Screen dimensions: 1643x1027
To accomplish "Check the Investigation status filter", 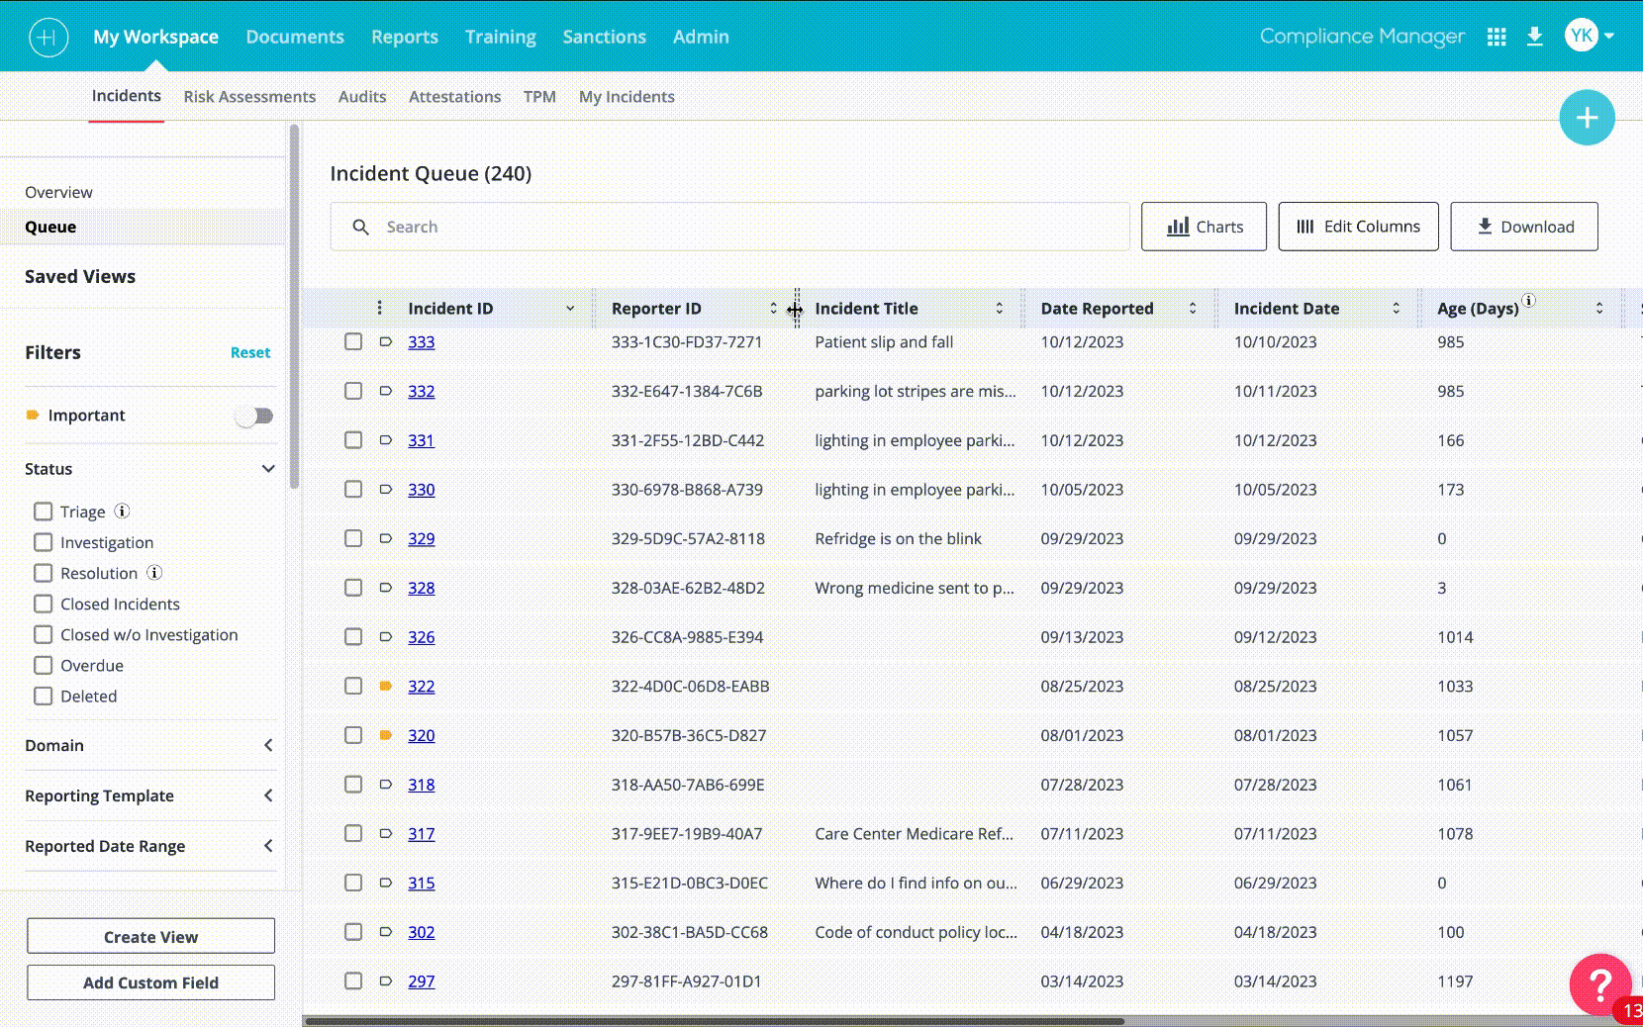I will tap(44, 542).
